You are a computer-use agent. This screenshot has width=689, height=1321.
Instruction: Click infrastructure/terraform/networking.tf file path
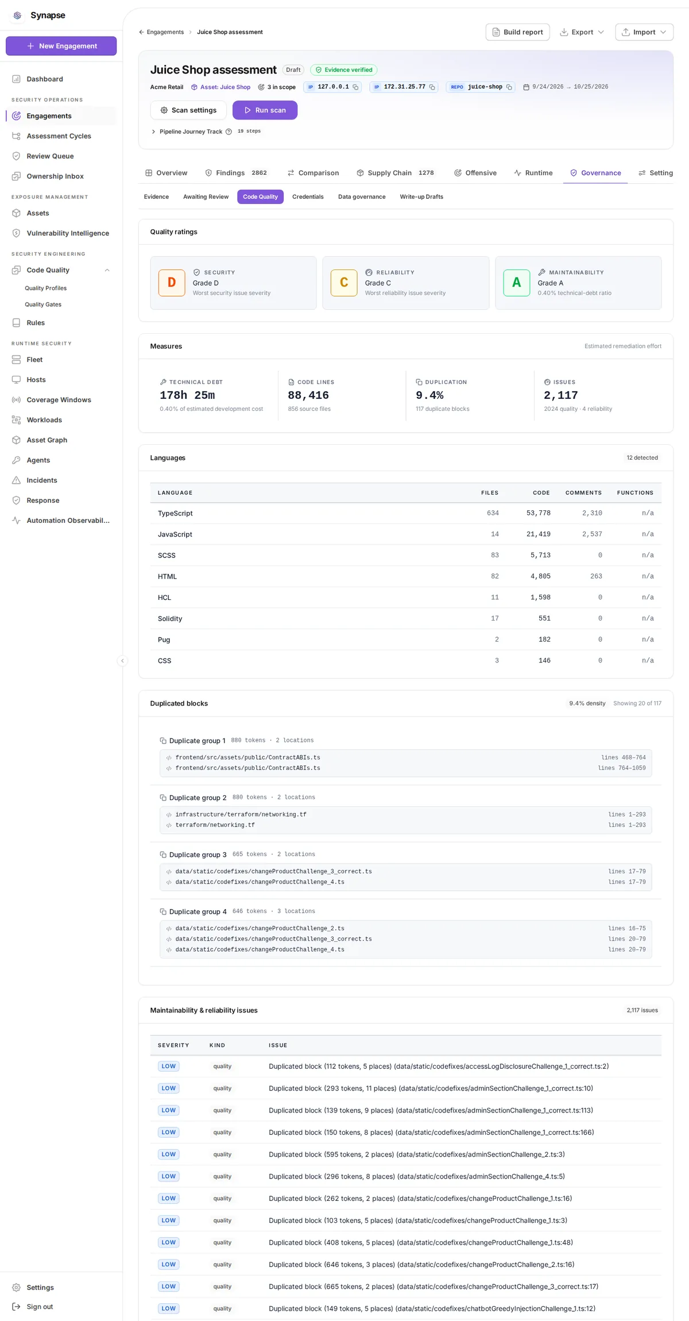[x=241, y=815]
